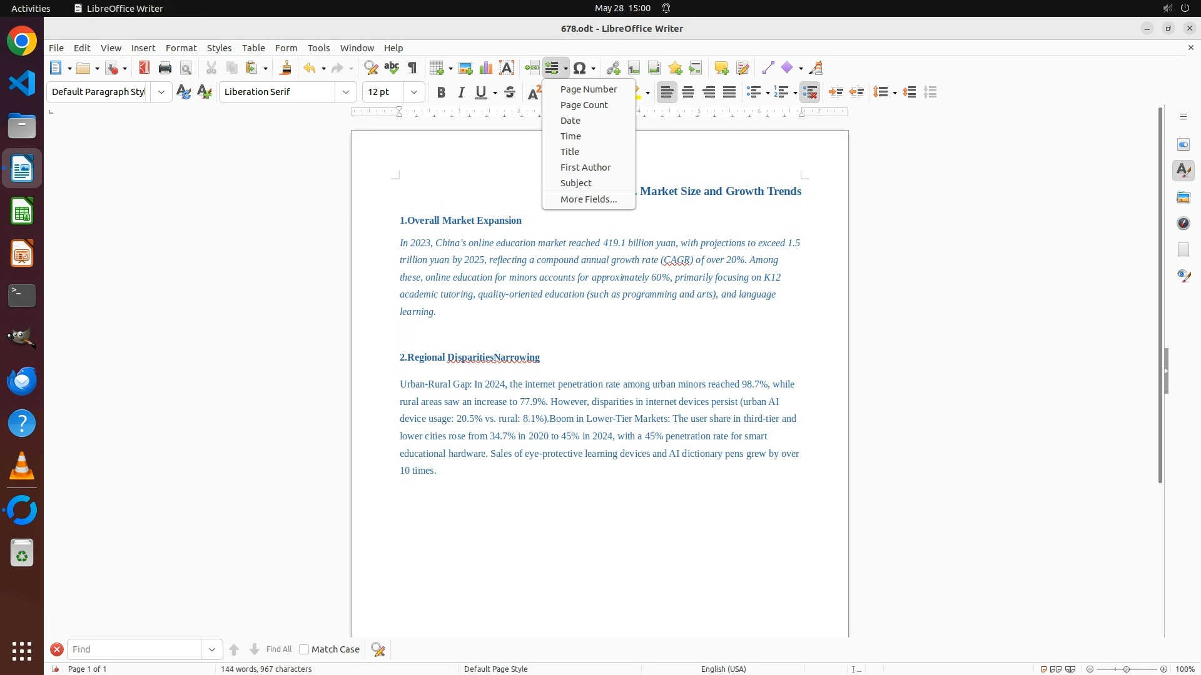Click the Export as PDF icon
Viewport: 1201px width, 675px height.
[144, 68]
